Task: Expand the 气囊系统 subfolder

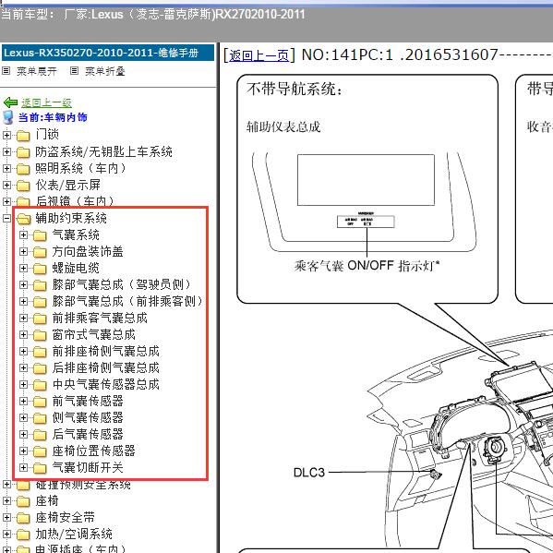Action: coord(23,234)
